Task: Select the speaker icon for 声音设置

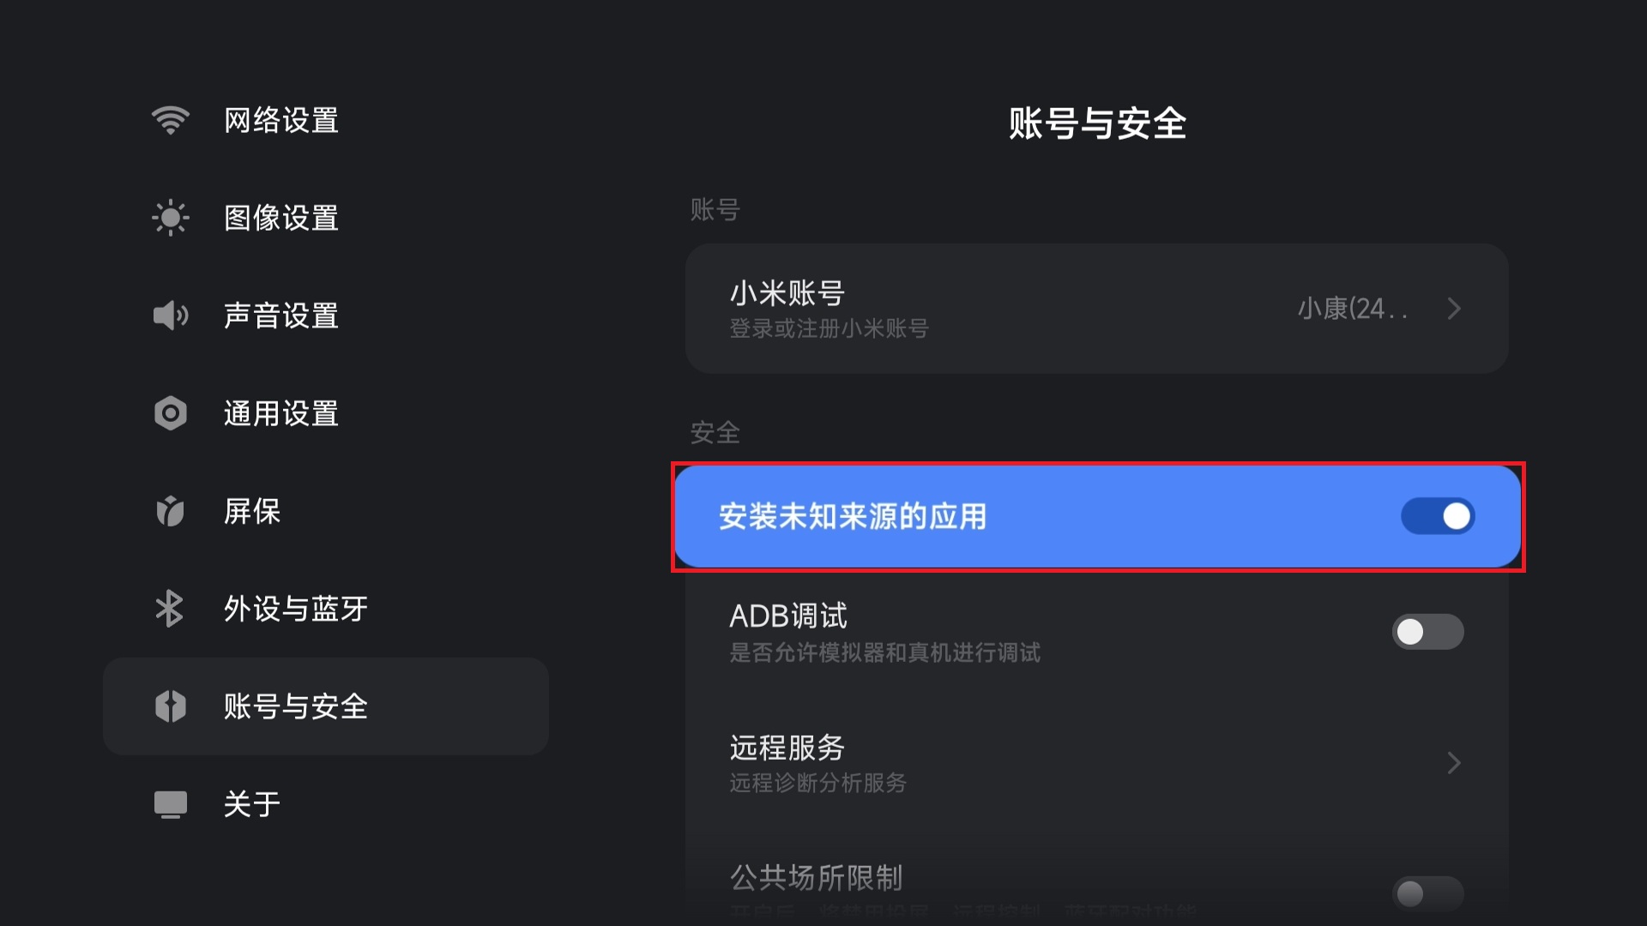Action: click(x=171, y=315)
